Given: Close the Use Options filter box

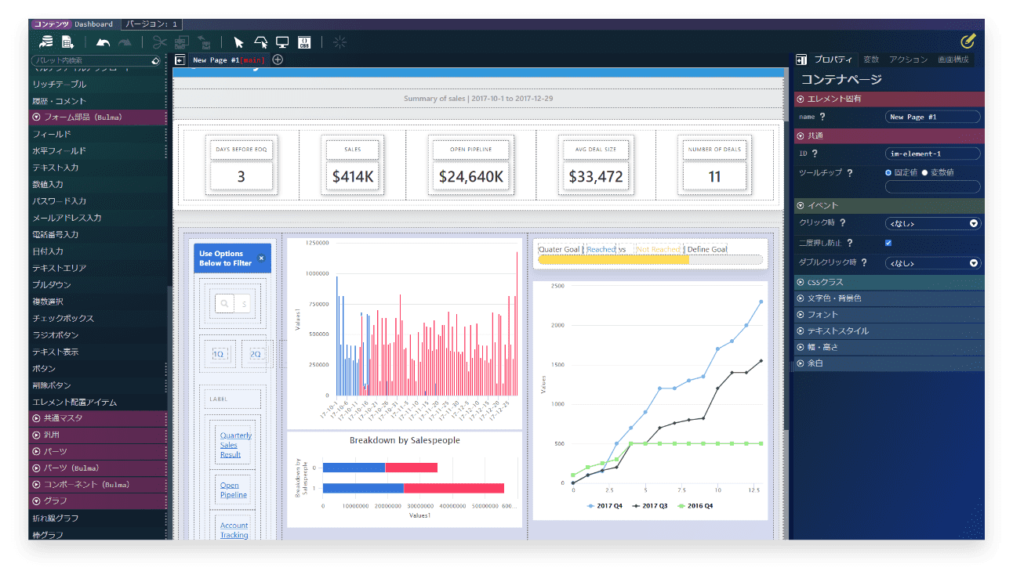Looking at the screenshot, I should coord(261,258).
